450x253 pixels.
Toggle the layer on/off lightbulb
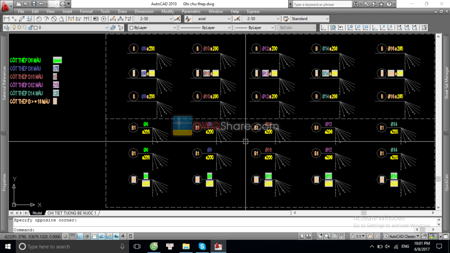[x=14, y=27]
